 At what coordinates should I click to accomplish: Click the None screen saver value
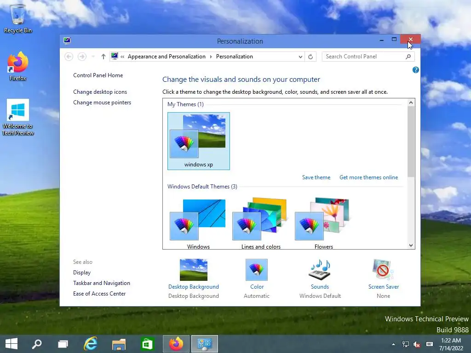point(383,296)
